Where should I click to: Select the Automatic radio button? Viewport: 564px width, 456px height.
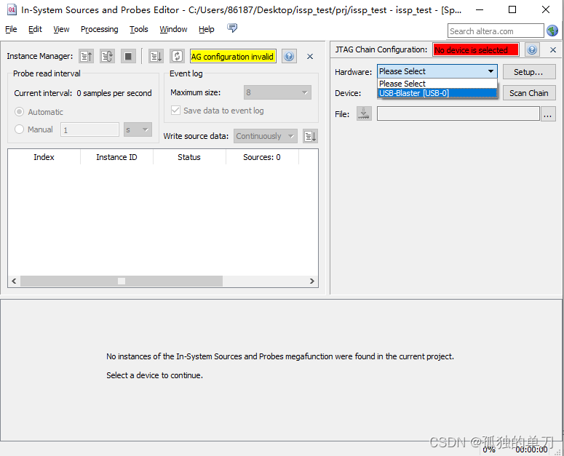[19, 112]
